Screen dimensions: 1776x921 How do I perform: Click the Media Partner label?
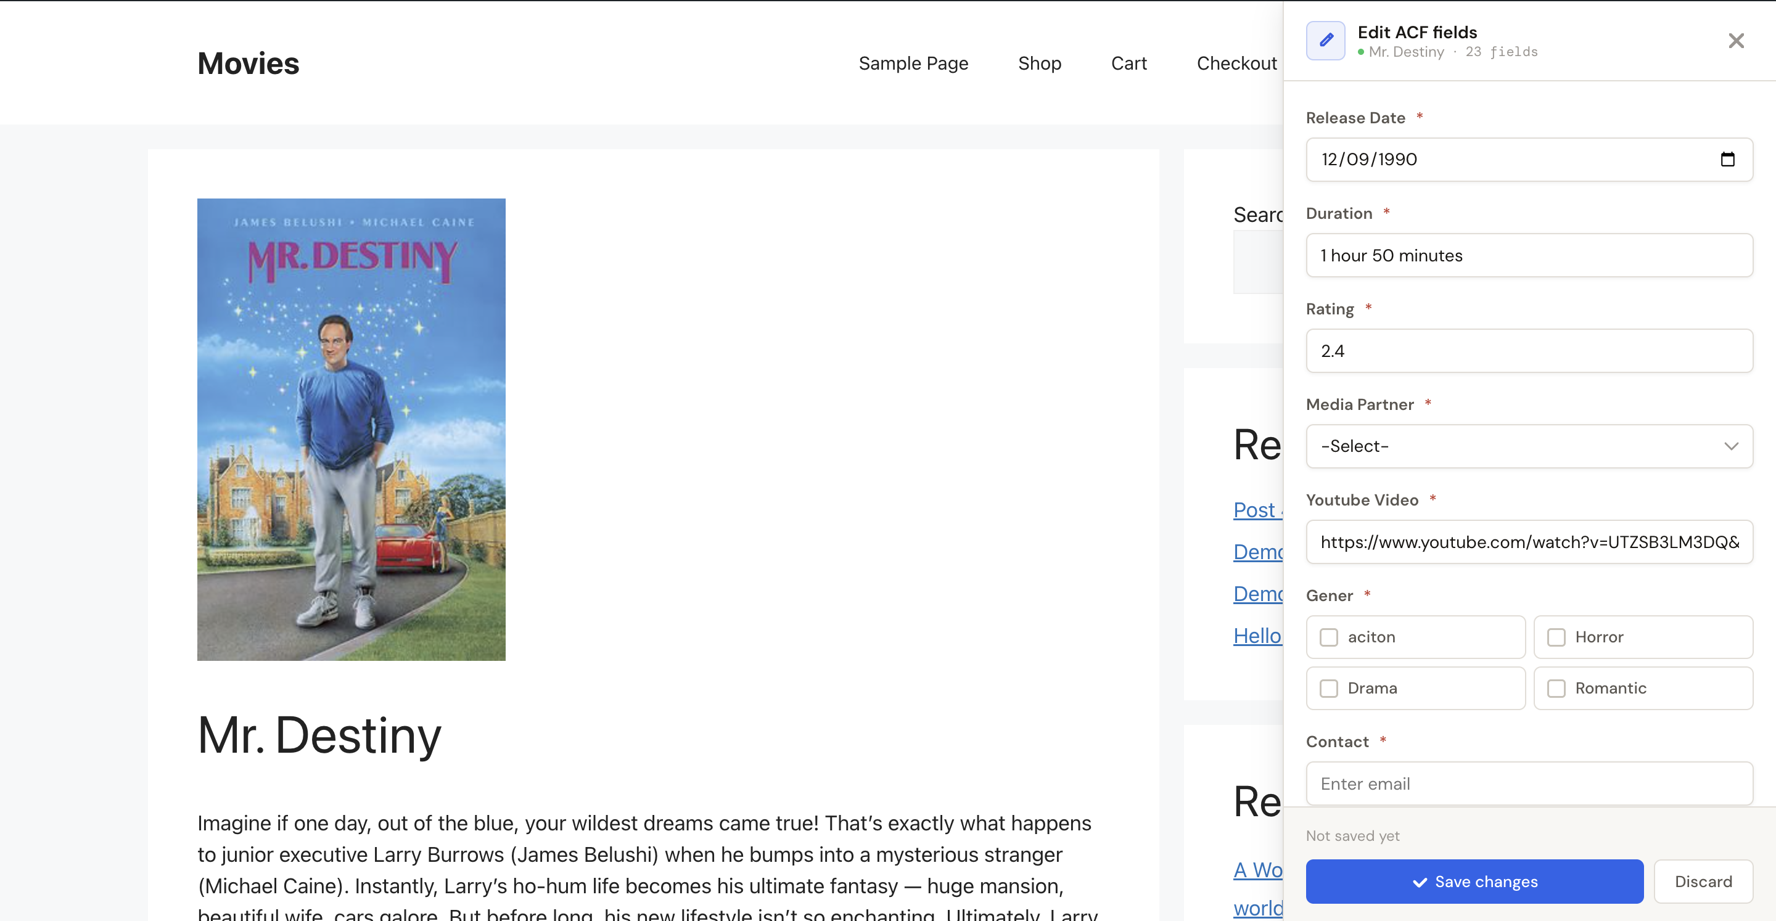click(1360, 404)
